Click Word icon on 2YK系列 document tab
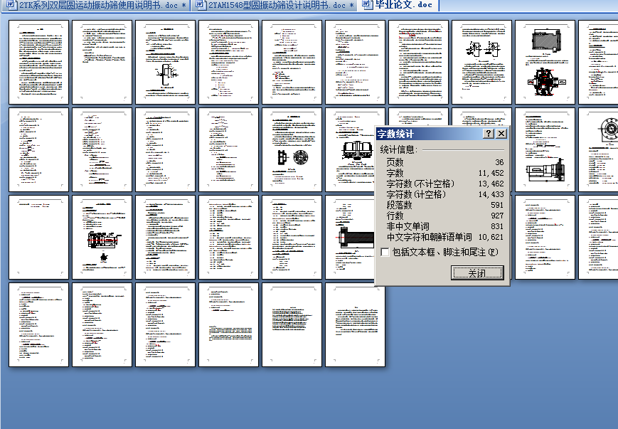Viewport: 618px width, 429px height. tap(12, 5)
